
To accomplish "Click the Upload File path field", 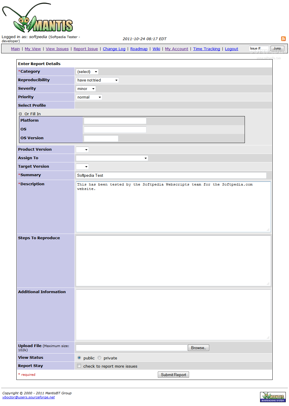I will click(132, 348).
